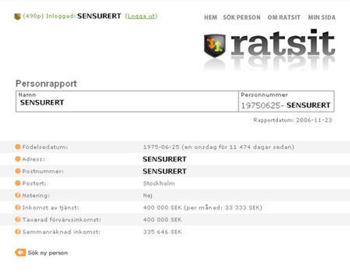The image size is (350, 274).
Task: Click the Ratsit shield logo icon
Action: point(215,45)
